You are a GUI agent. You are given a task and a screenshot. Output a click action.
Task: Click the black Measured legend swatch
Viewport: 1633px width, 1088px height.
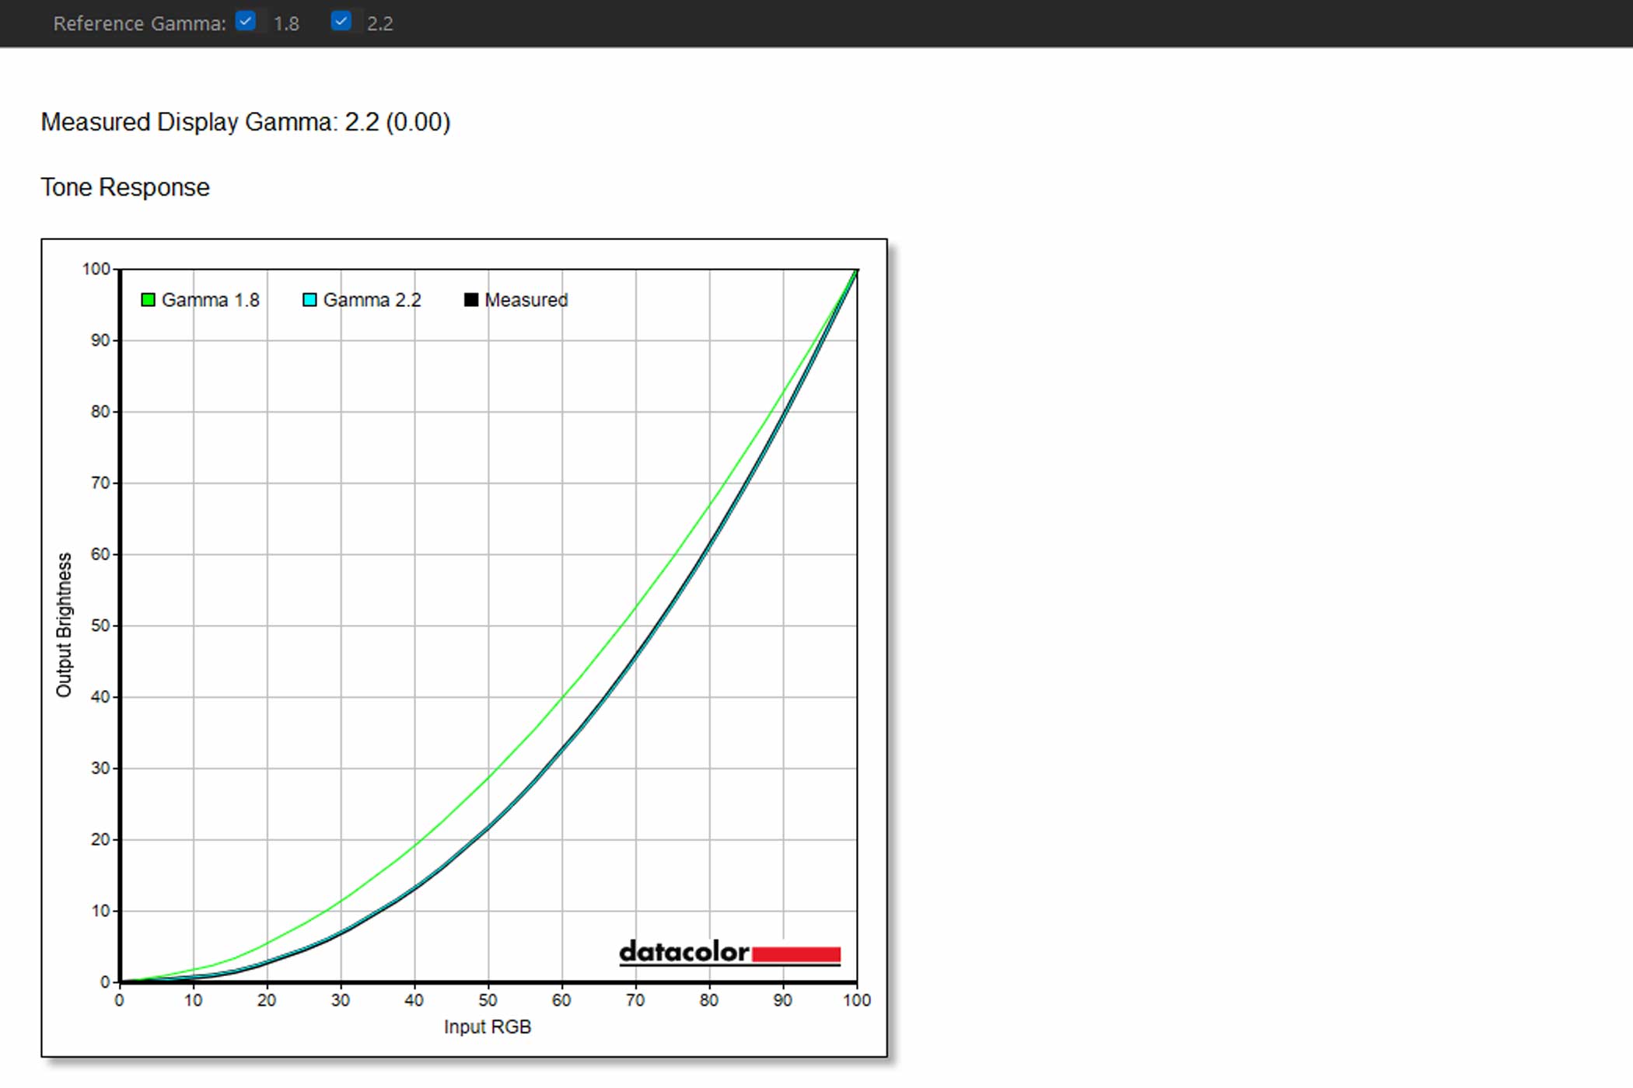coord(470,300)
